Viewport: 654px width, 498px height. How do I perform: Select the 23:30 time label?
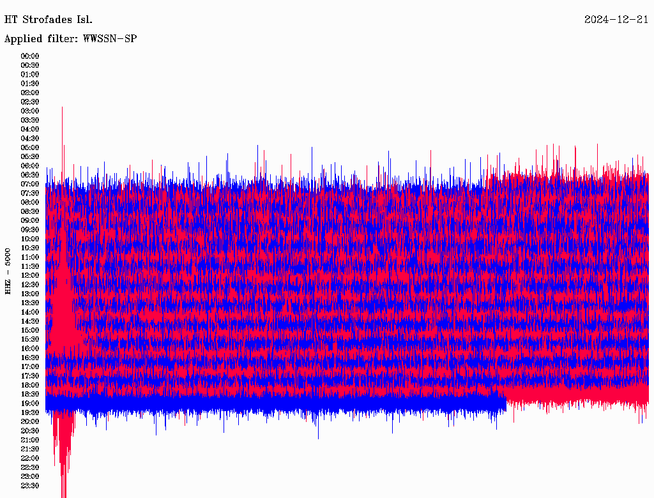30,485
